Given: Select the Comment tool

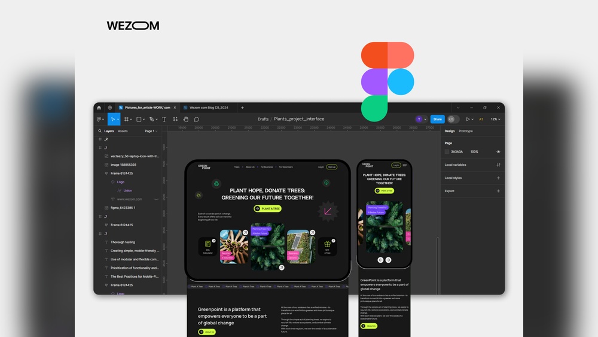Looking at the screenshot, I should coord(196,119).
